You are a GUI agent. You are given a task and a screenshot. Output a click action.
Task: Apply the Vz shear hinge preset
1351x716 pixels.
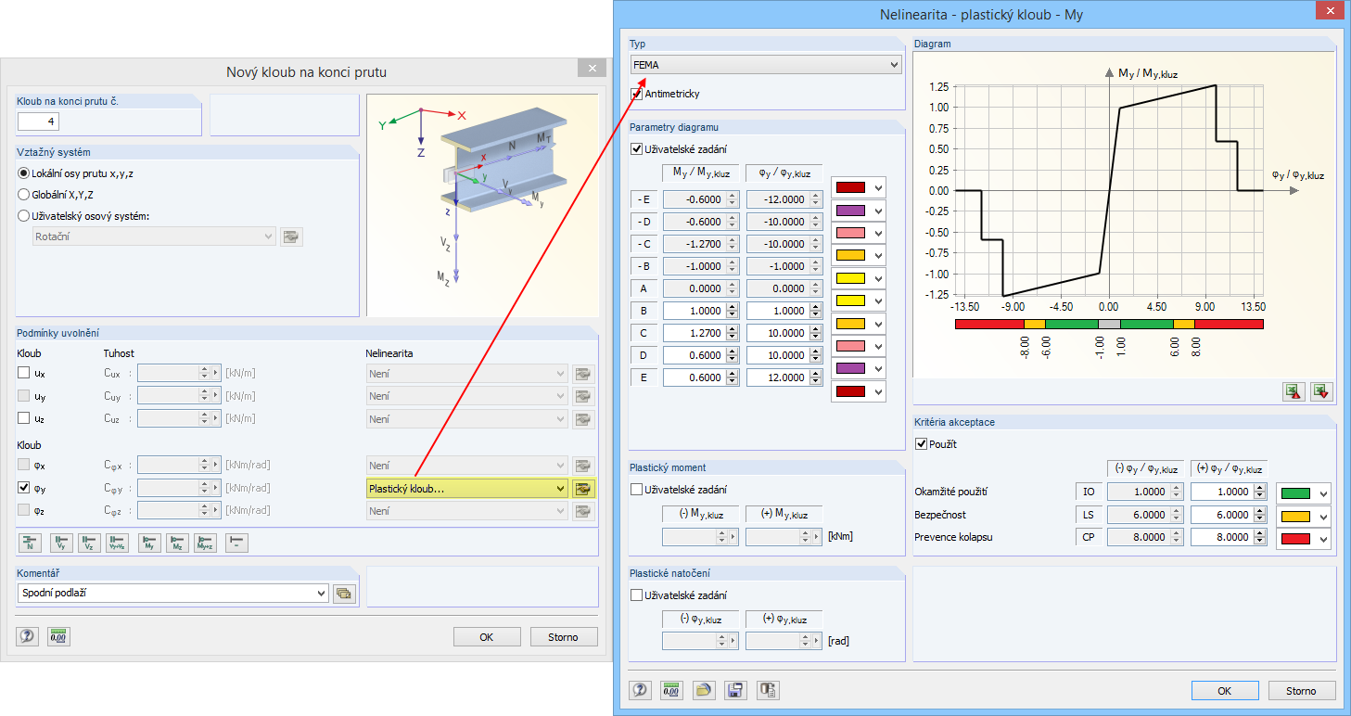(89, 543)
